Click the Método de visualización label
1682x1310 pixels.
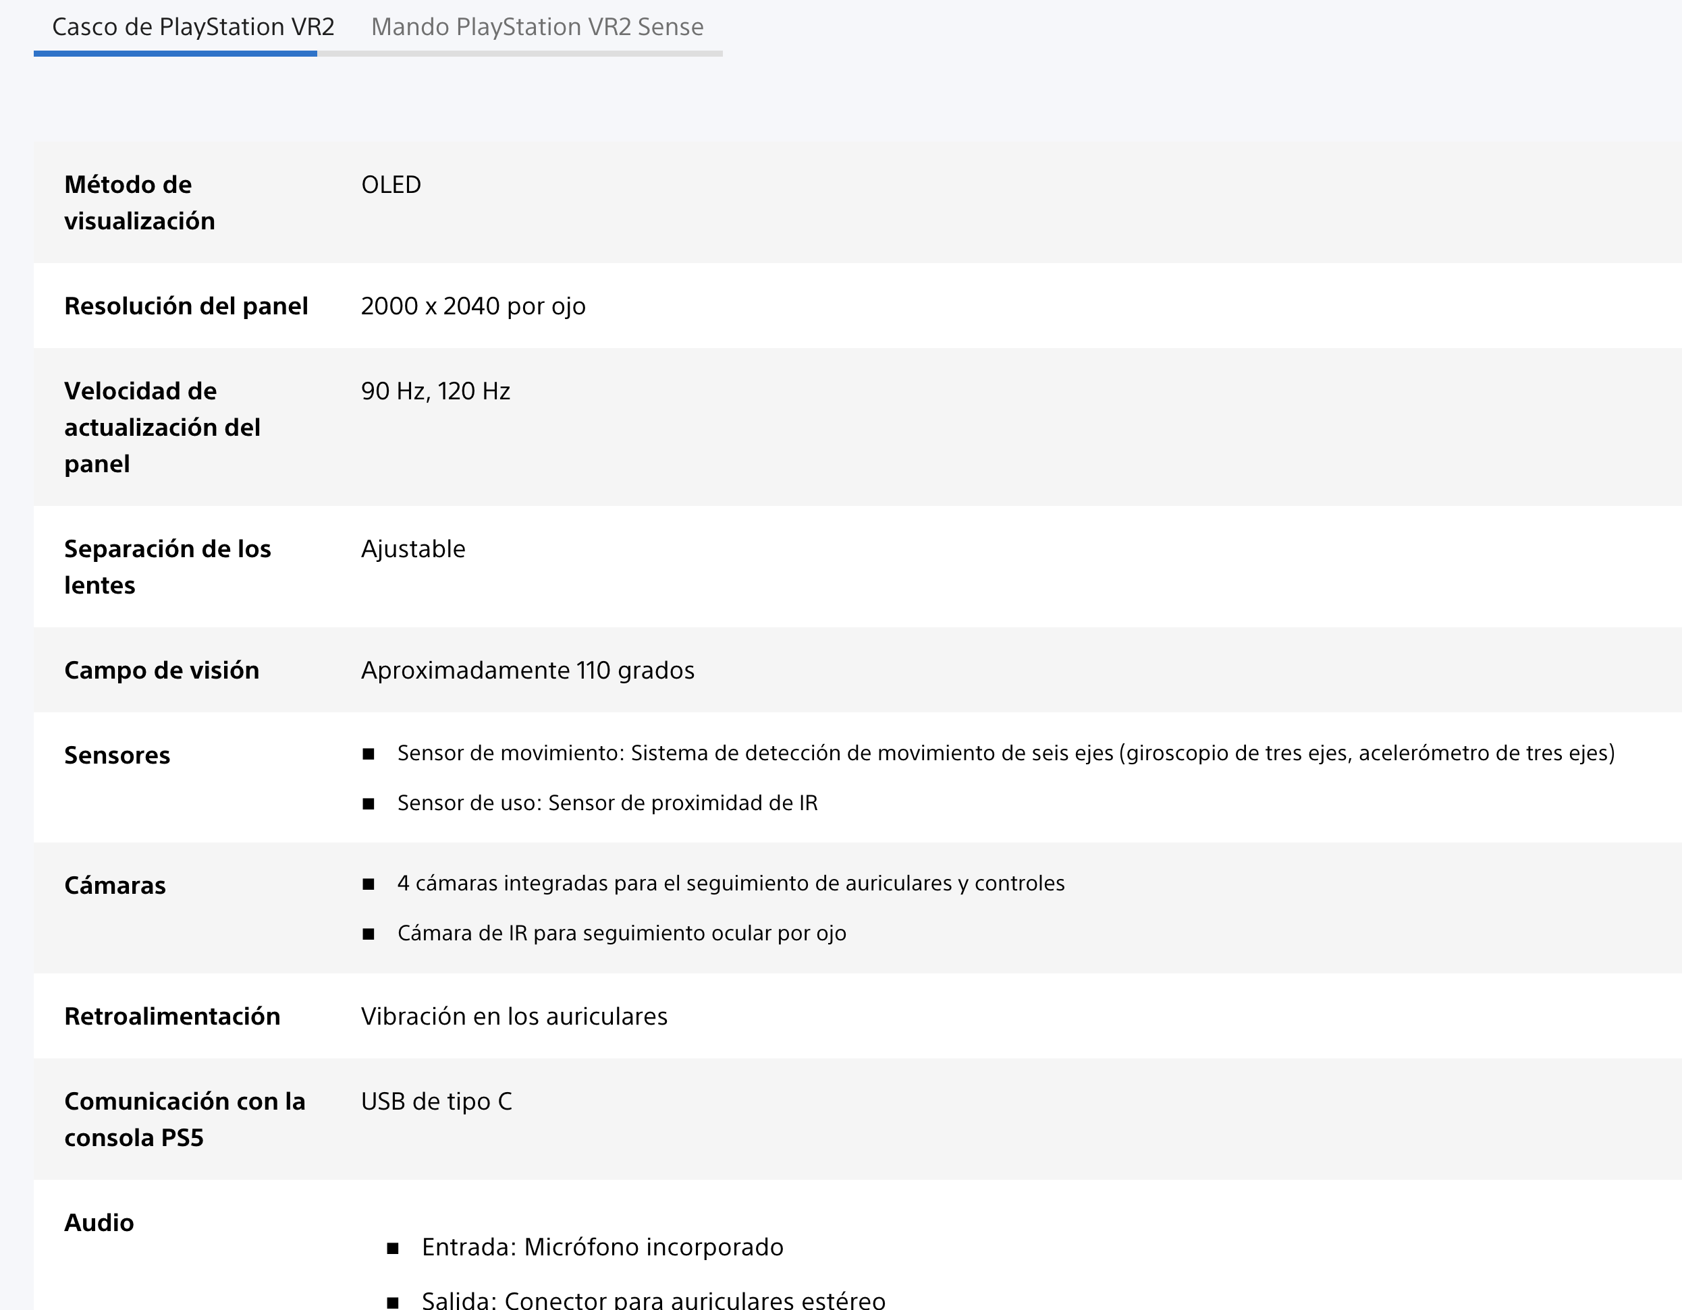[x=140, y=202]
